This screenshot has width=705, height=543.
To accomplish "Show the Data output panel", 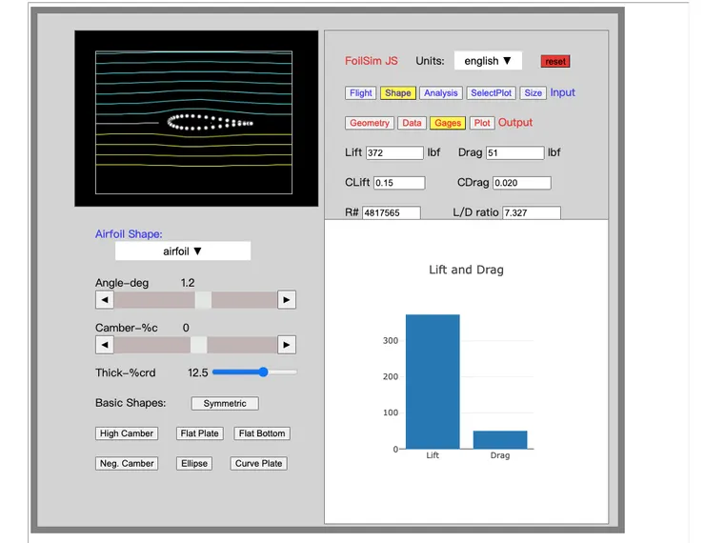I will (412, 123).
